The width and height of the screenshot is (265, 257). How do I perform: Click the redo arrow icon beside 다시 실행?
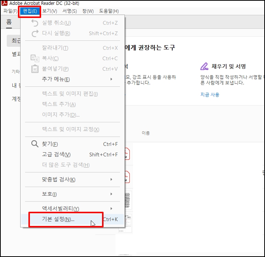click(35, 33)
